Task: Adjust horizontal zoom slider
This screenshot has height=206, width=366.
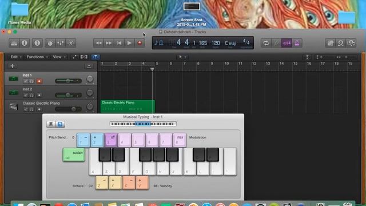Action: (347, 57)
